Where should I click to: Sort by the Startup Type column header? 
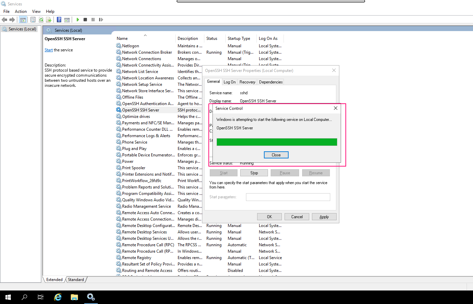click(241, 39)
